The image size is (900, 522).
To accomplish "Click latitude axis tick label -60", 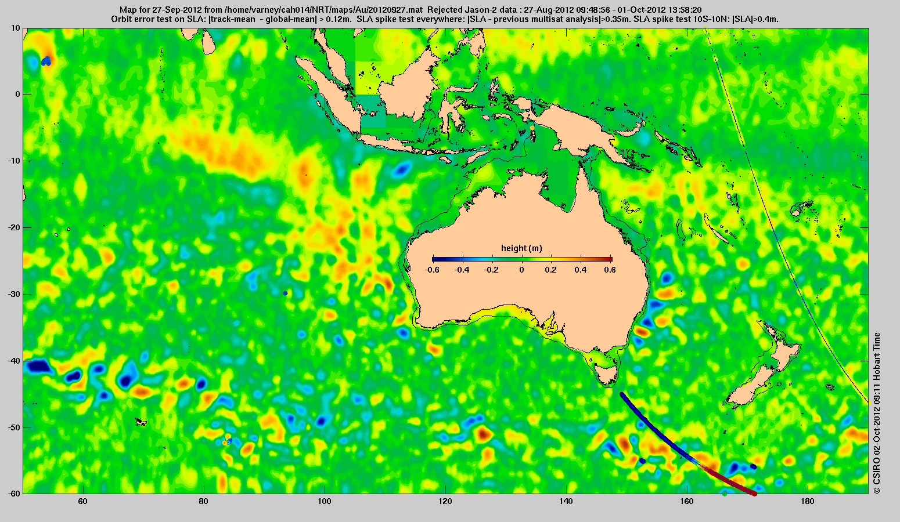I will (14, 494).
